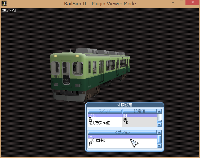Image resolution: width=200 pixels, height=158 pixels.
Task: Maximize the RailSim II window
Action: [x=181, y=2]
